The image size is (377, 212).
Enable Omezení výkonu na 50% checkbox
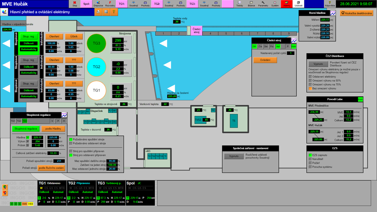pos(310,81)
